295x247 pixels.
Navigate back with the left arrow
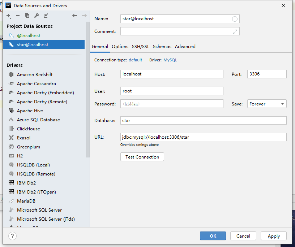[75, 16]
